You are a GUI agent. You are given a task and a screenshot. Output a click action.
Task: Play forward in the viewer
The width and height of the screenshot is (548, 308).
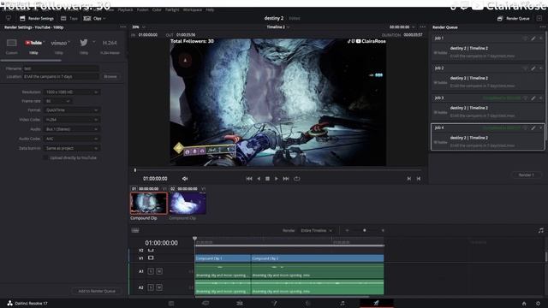coord(276,179)
